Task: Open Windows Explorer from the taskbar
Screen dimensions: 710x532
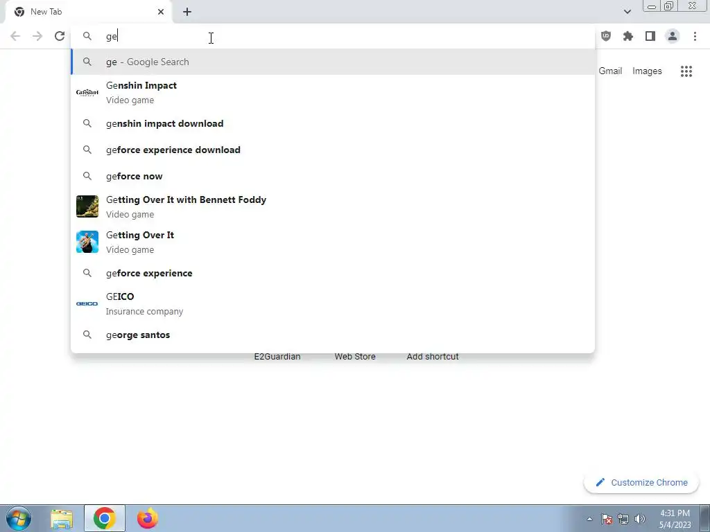Action: 62,519
